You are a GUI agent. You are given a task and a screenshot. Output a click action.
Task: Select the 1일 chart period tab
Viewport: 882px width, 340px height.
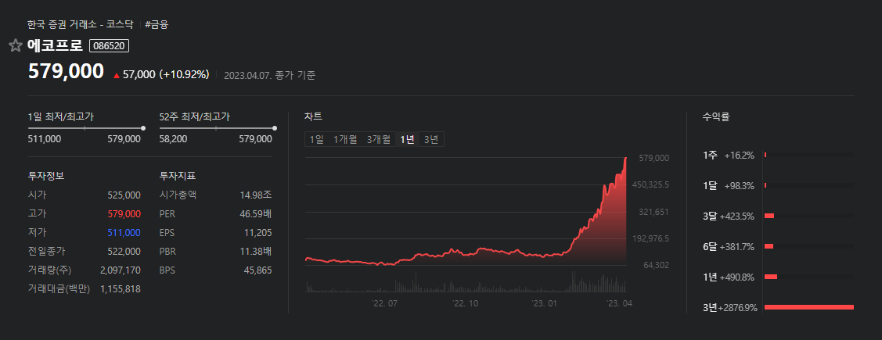[317, 139]
